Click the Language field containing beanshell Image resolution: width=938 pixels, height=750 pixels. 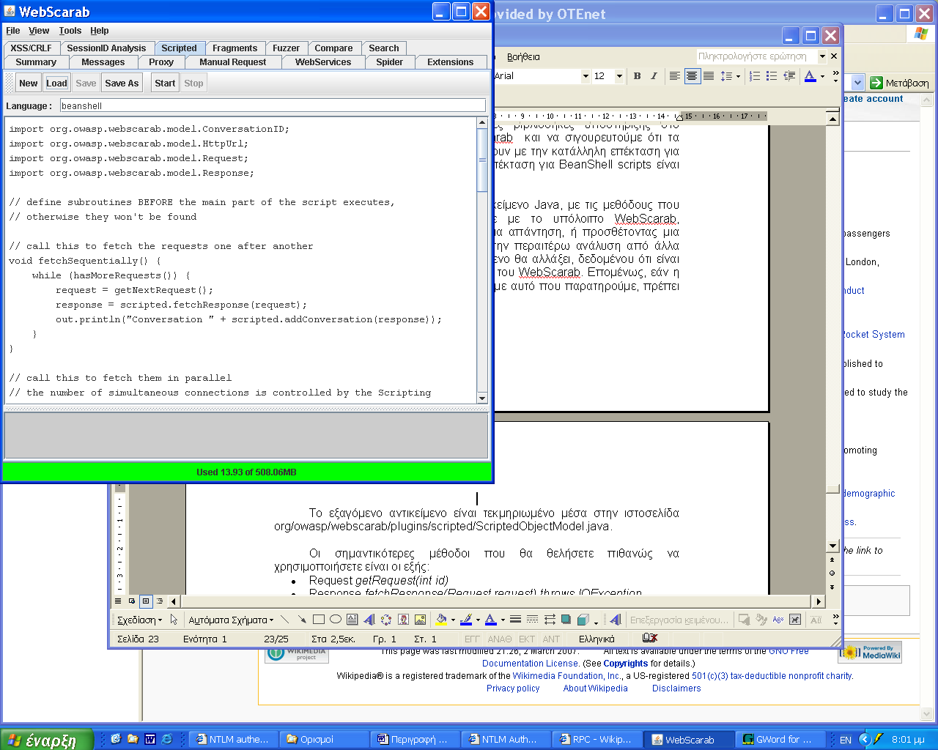tap(273, 105)
